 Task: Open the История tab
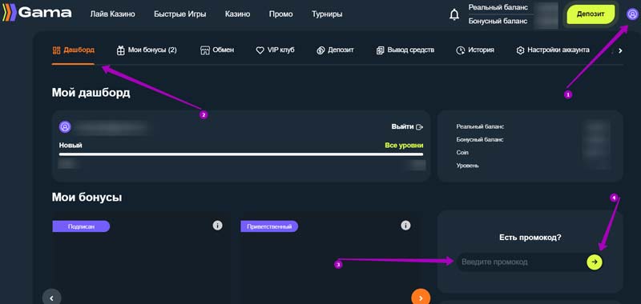tap(475, 50)
